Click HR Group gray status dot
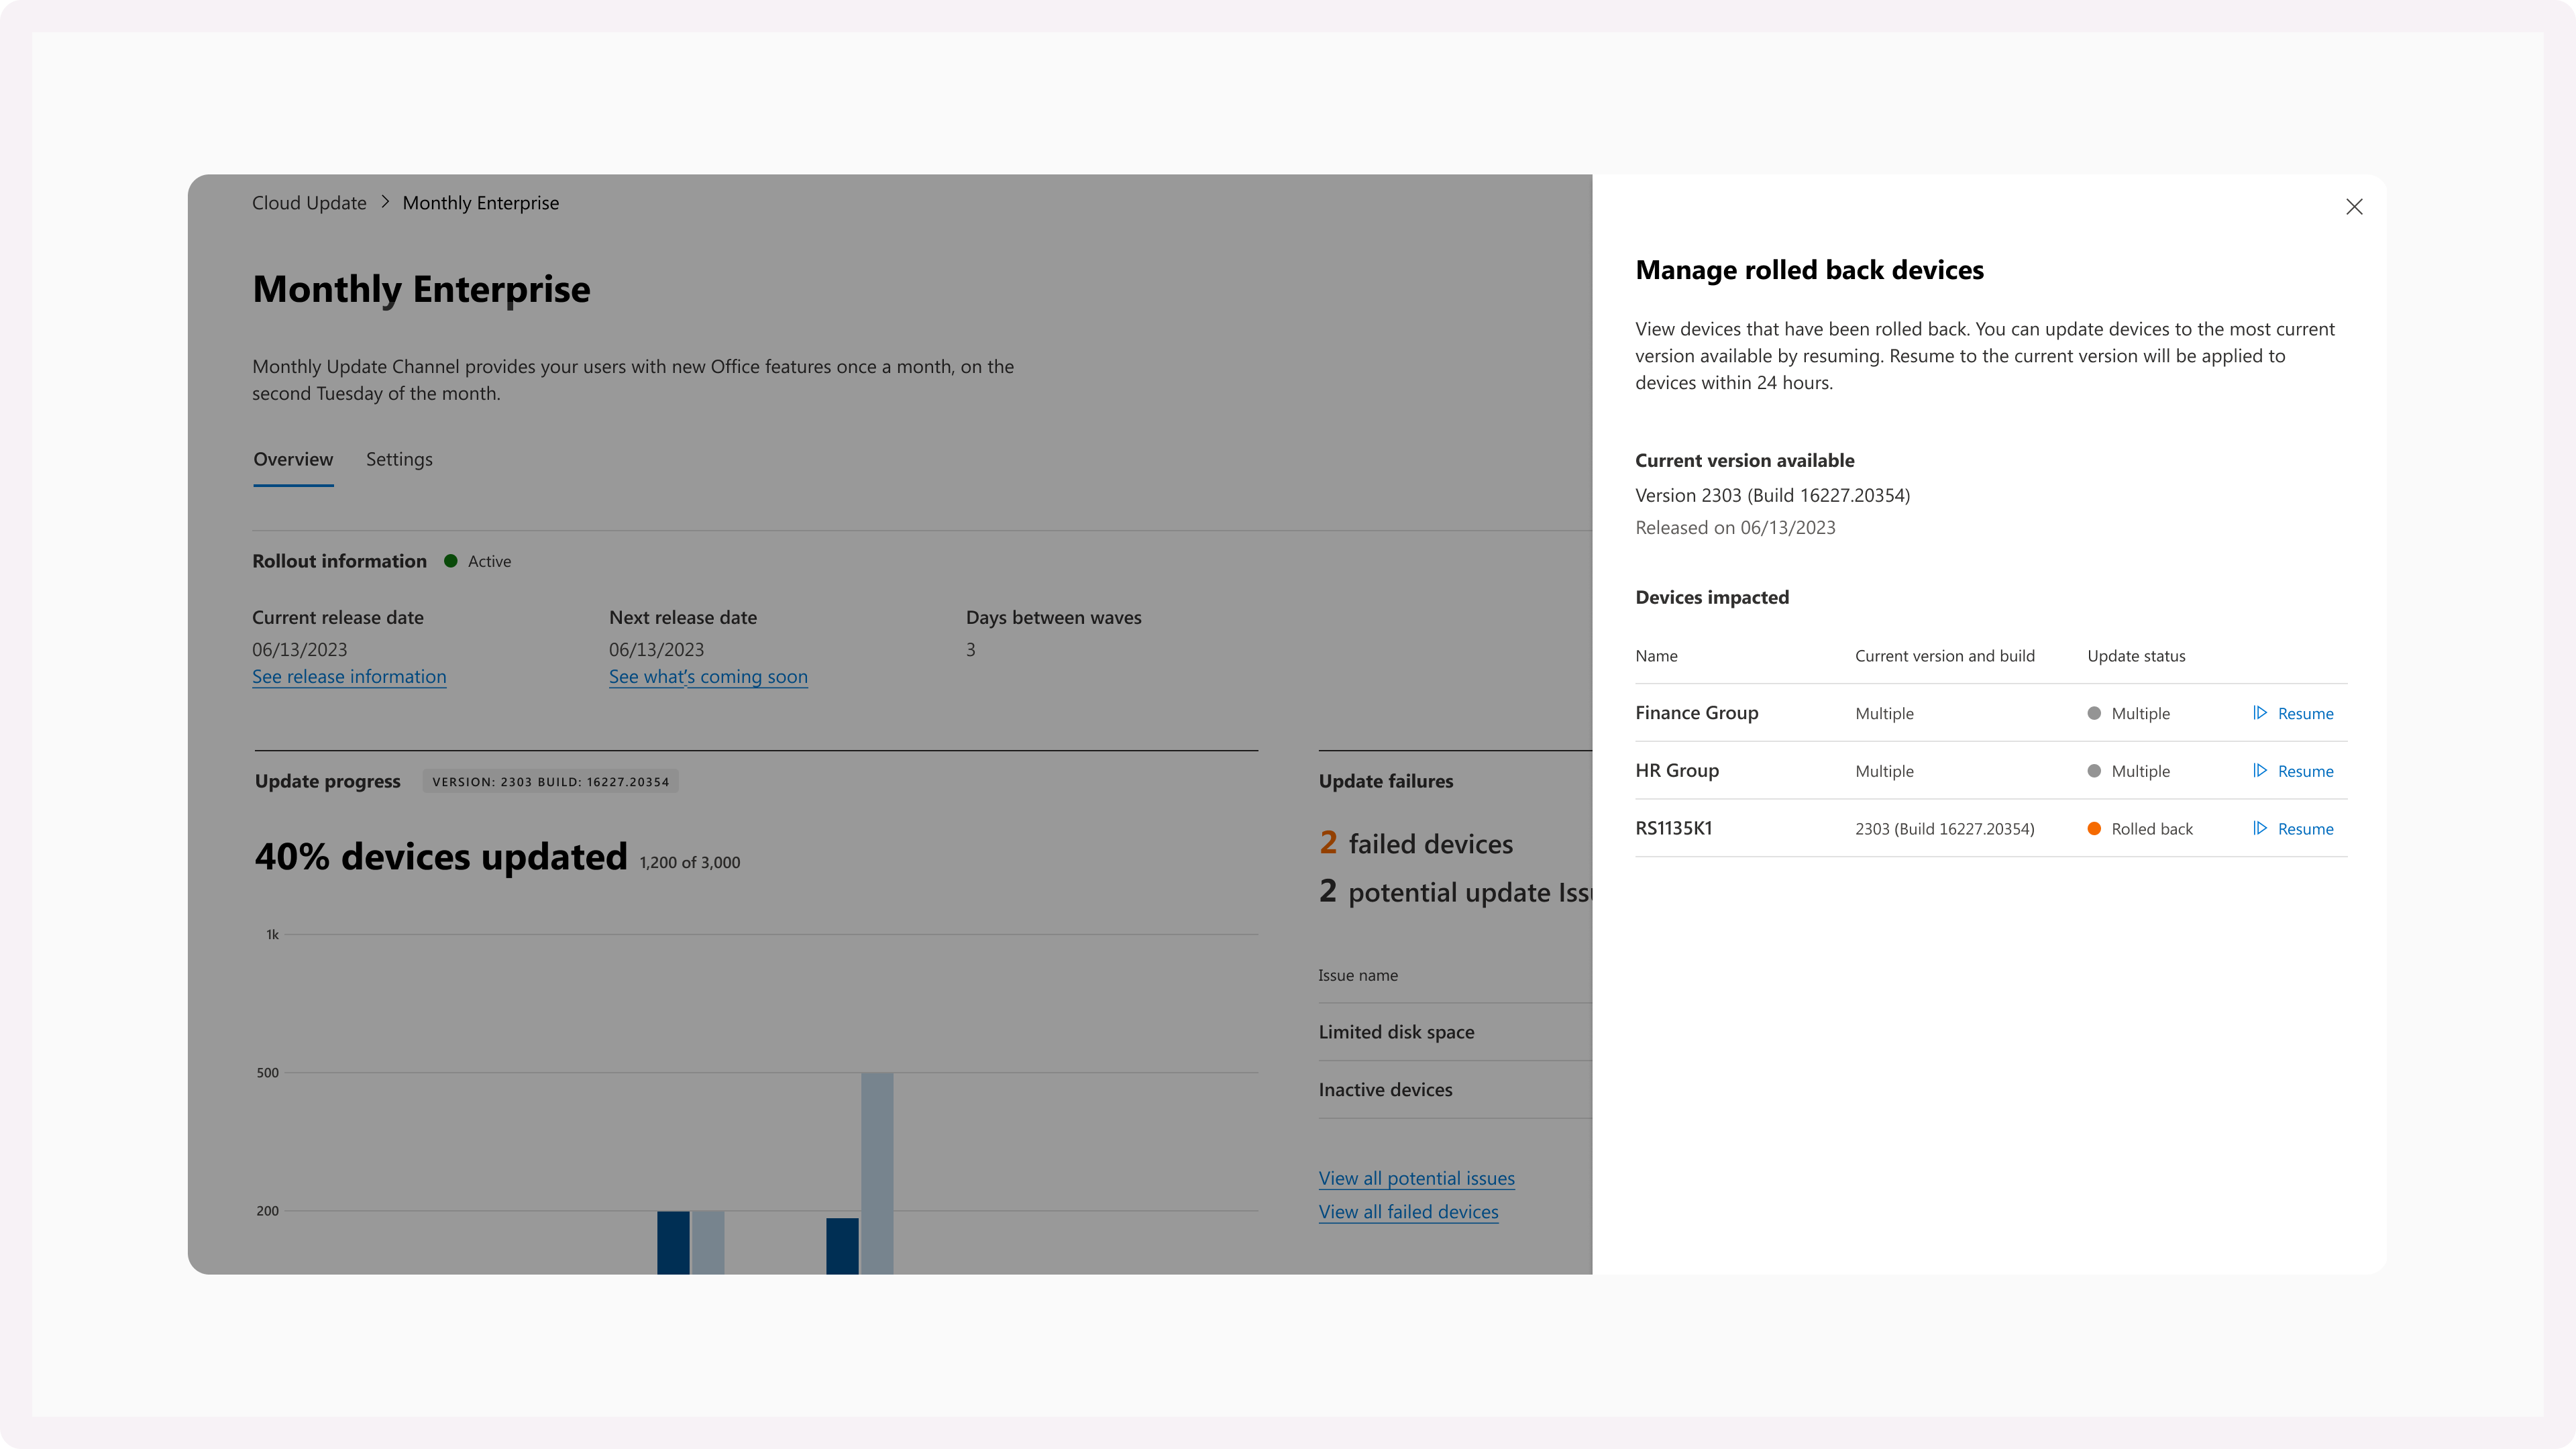The image size is (2576, 1449). (x=2094, y=771)
